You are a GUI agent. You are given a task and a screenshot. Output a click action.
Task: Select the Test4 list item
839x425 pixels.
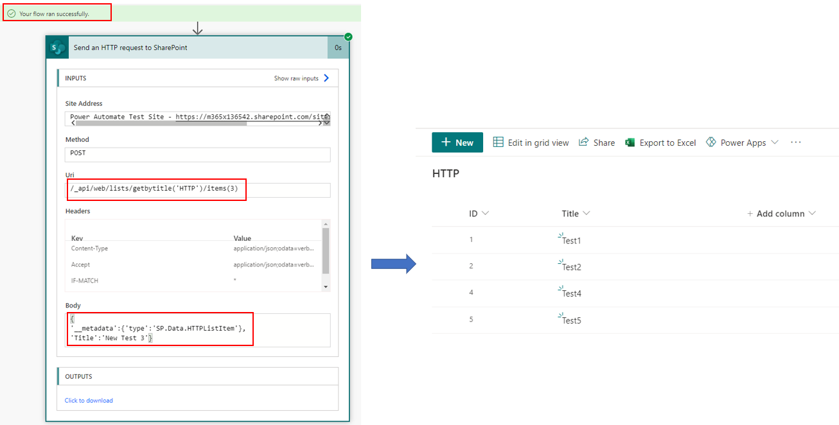pyautogui.click(x=571, y=293)
